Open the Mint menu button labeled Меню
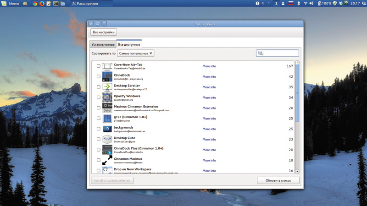367x206 pixels. [10, 4]
